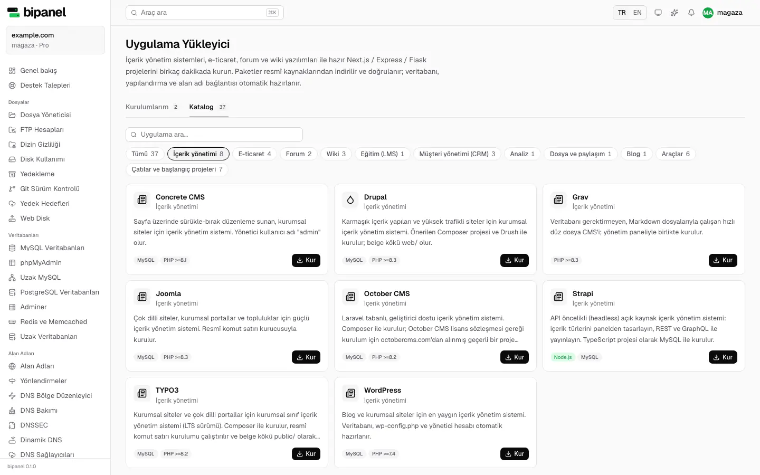
Task: Install Joomla with Kur button
Action: (306, 357)
